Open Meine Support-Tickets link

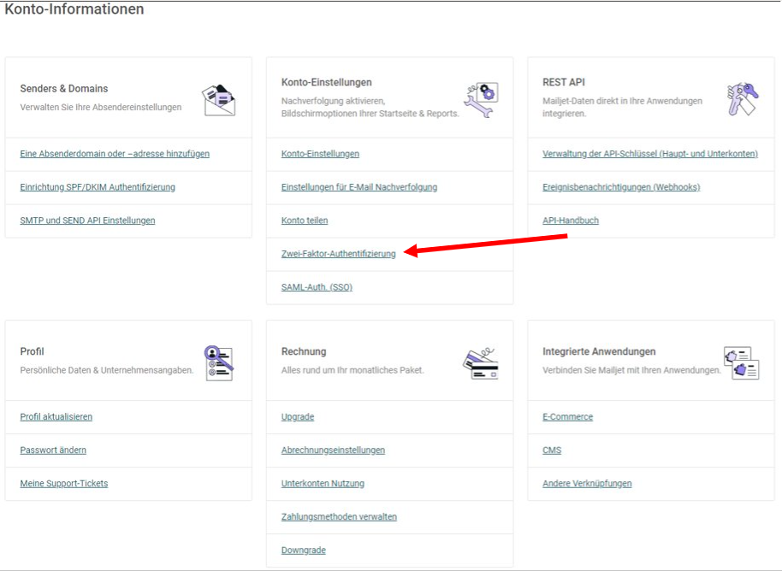tap(64, 483)
